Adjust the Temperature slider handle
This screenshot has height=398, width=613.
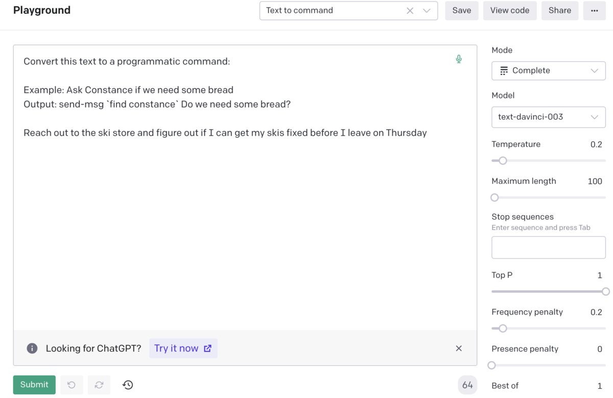tap(503, 160)
